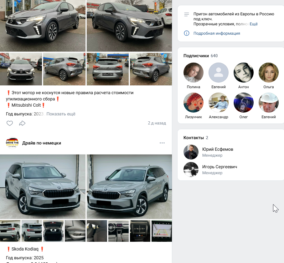Image resolution: width=284 pixels, height=263 pixels.
Task: Open Юрий Есфемов's contact avatar
Action: click(191, 152)
